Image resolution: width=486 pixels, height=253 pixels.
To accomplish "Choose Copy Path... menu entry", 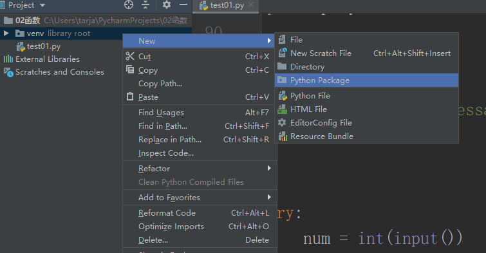I will coord(199,84).
